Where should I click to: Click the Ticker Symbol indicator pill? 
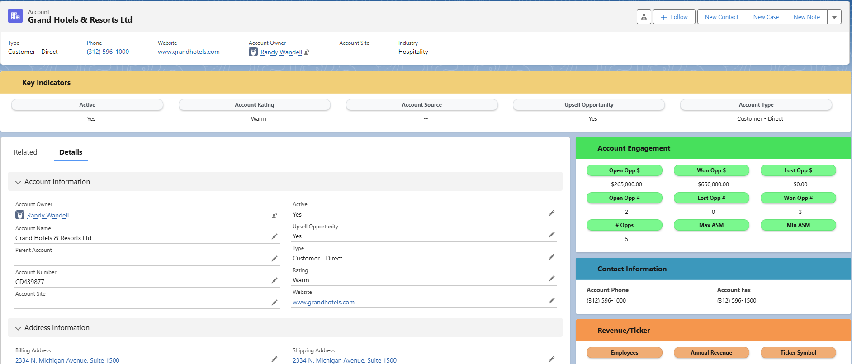pos(798,353)
